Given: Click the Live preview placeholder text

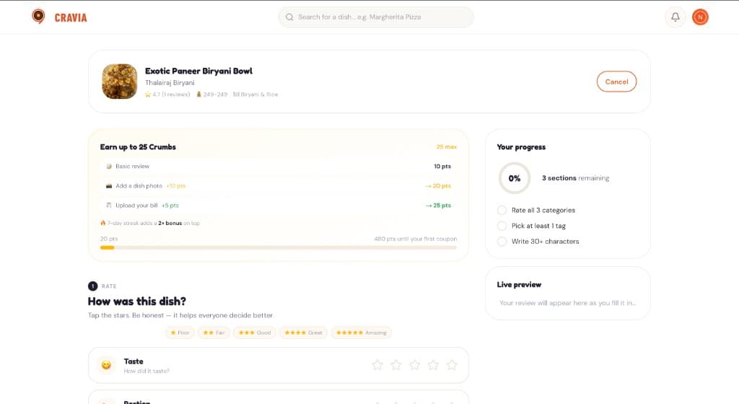Looking at the screenshot, I should 567,303.
